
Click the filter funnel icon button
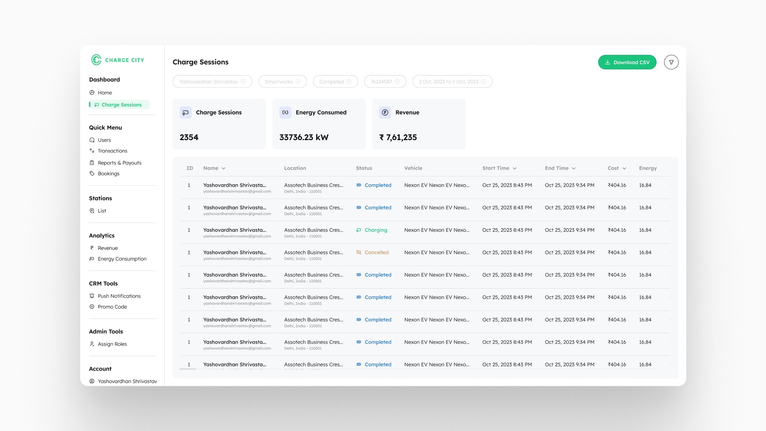[671, 62]
